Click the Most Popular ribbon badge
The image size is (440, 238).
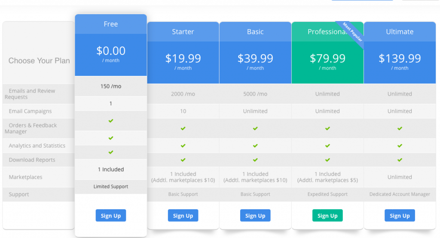[352, 32]
